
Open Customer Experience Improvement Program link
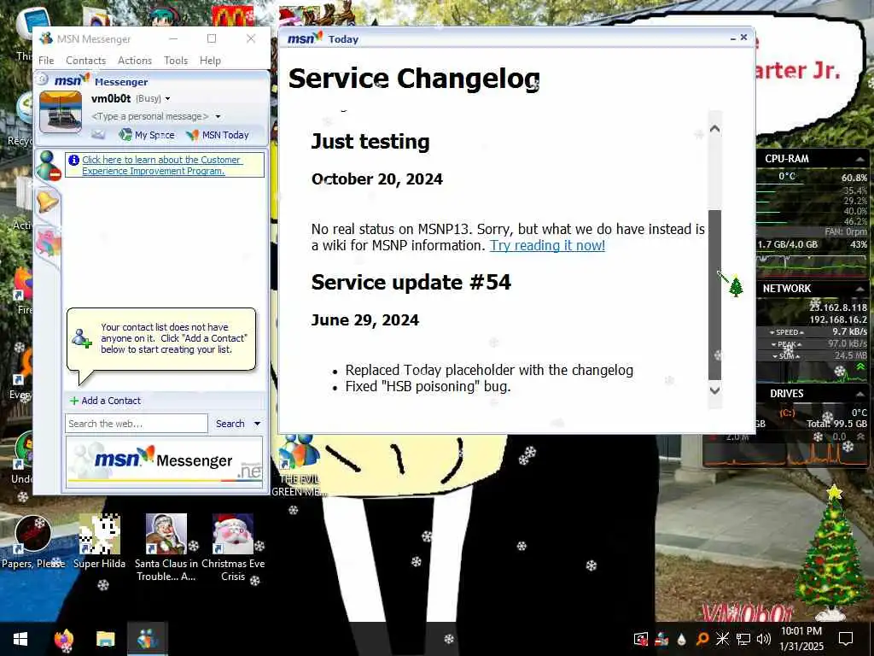(161, 165)
